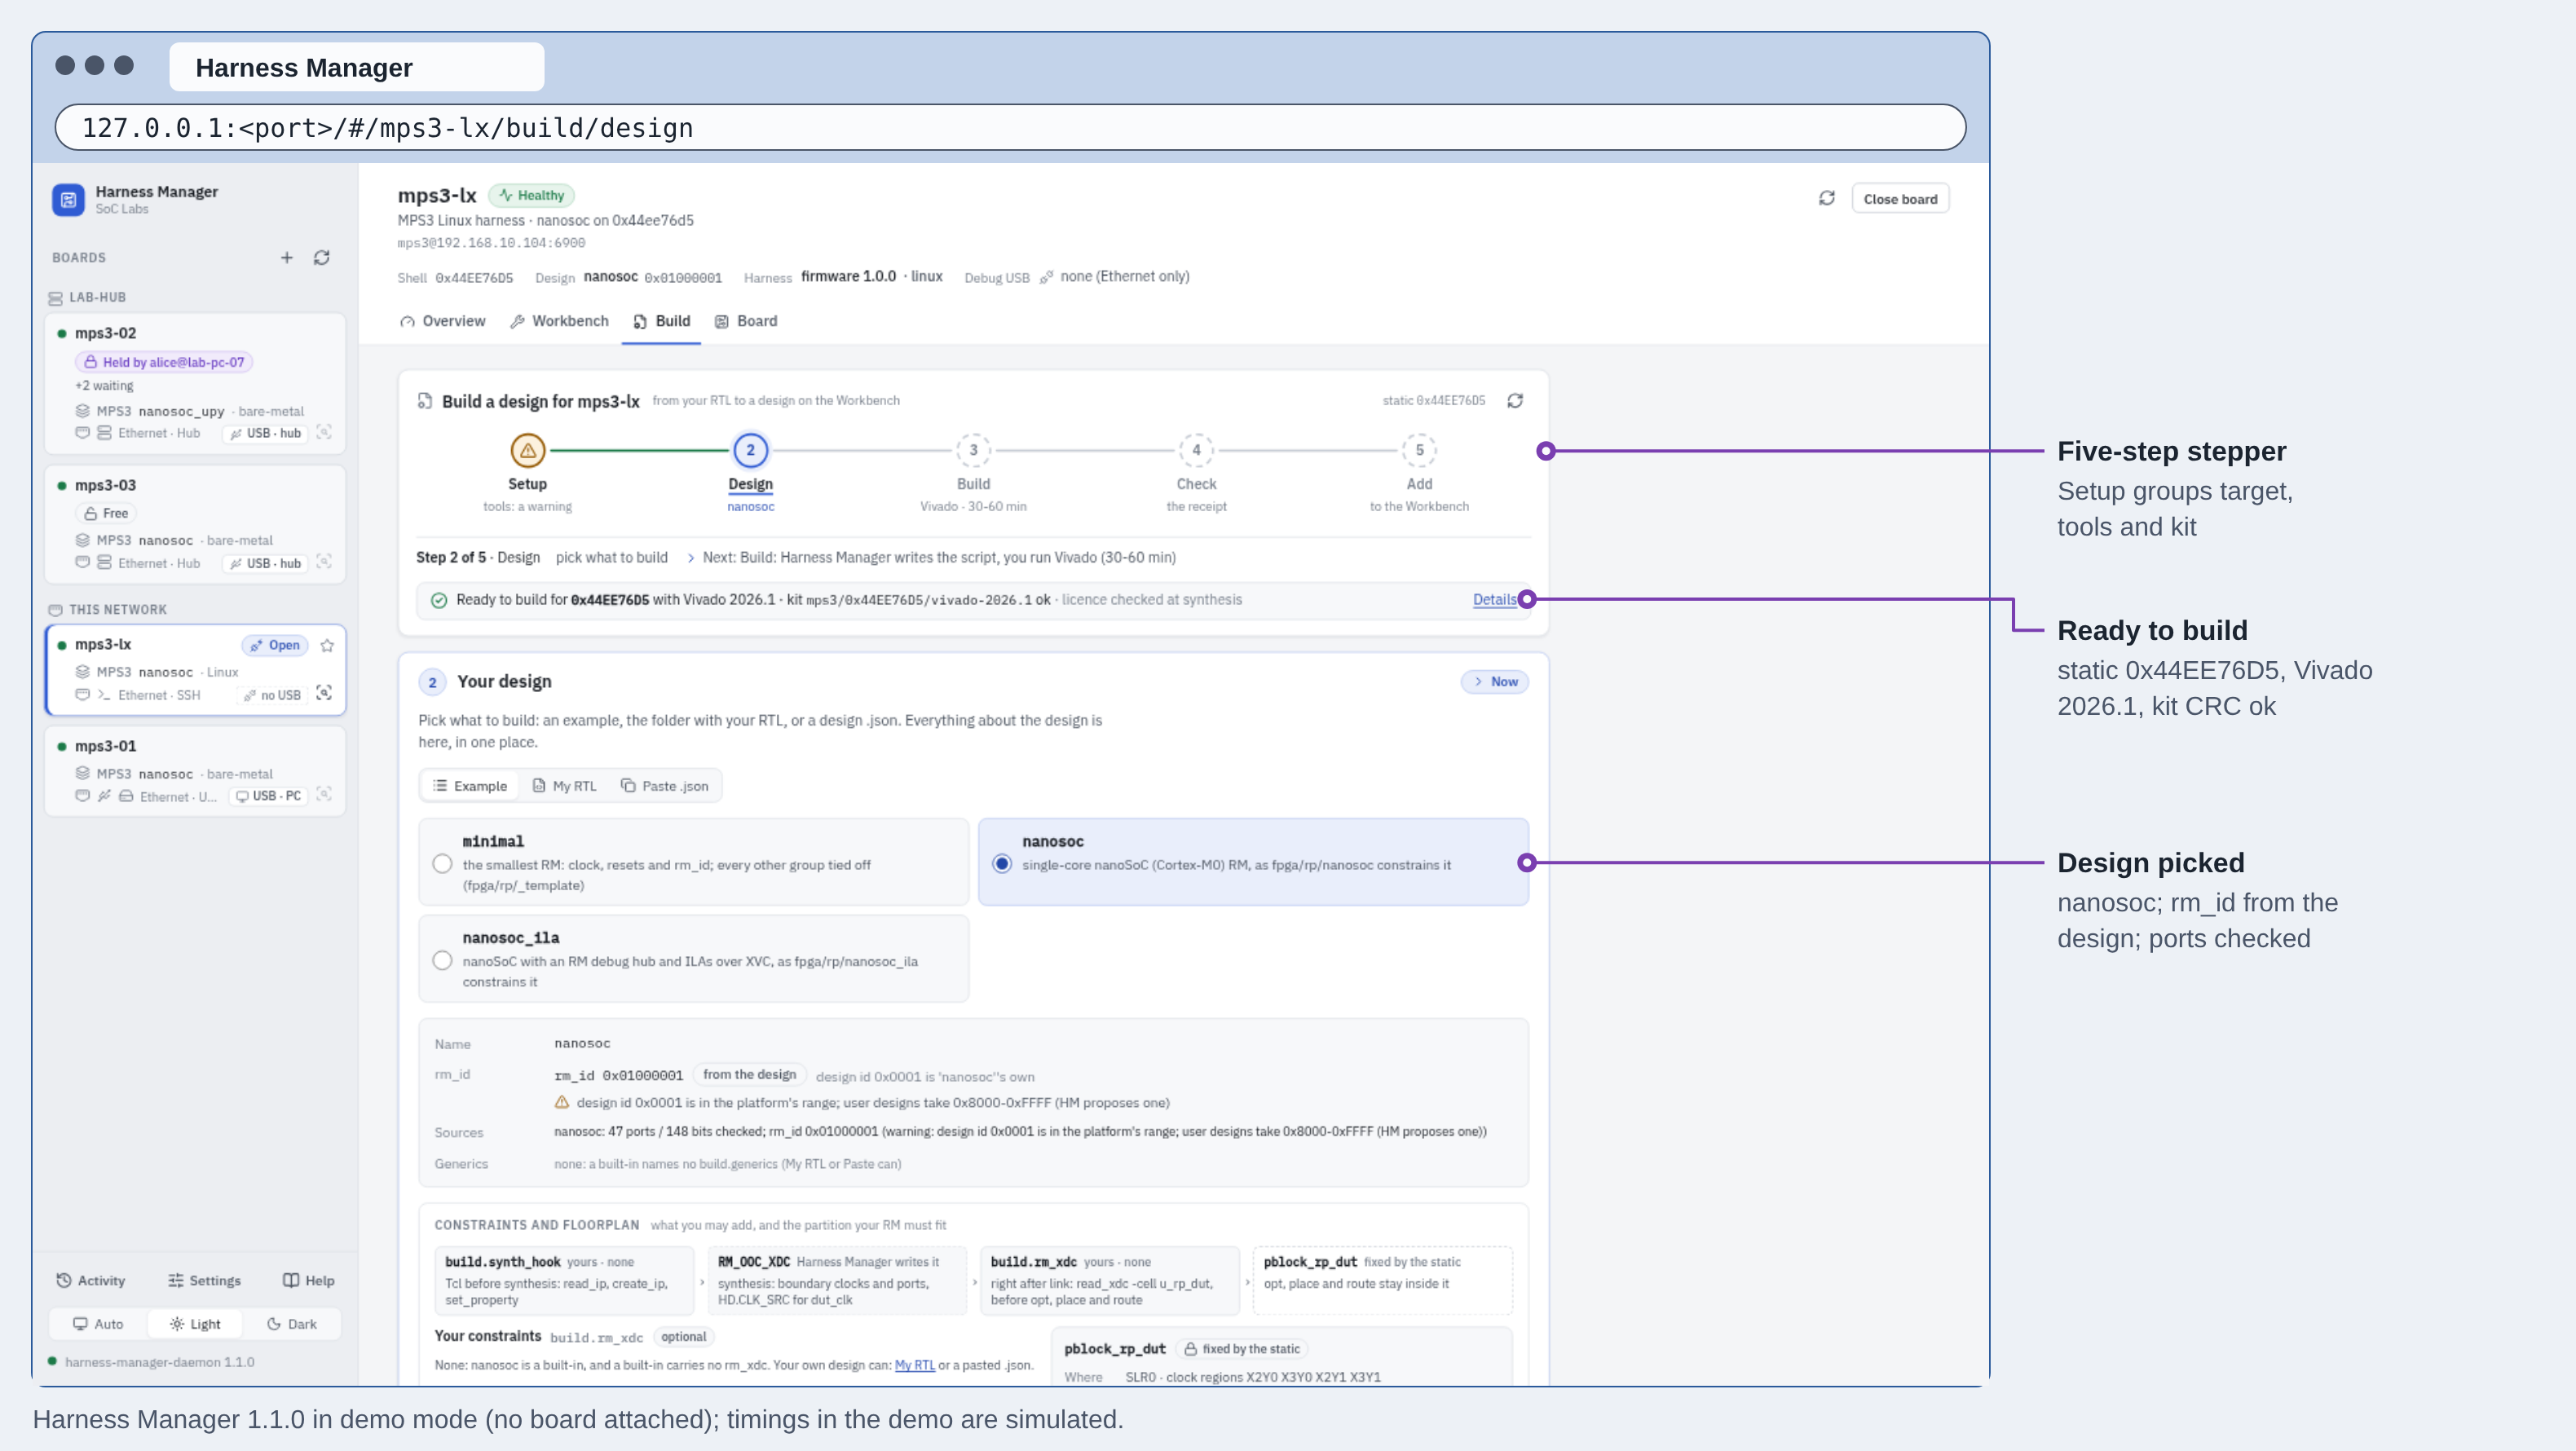Switch theme to Light

pos(195,1325)
